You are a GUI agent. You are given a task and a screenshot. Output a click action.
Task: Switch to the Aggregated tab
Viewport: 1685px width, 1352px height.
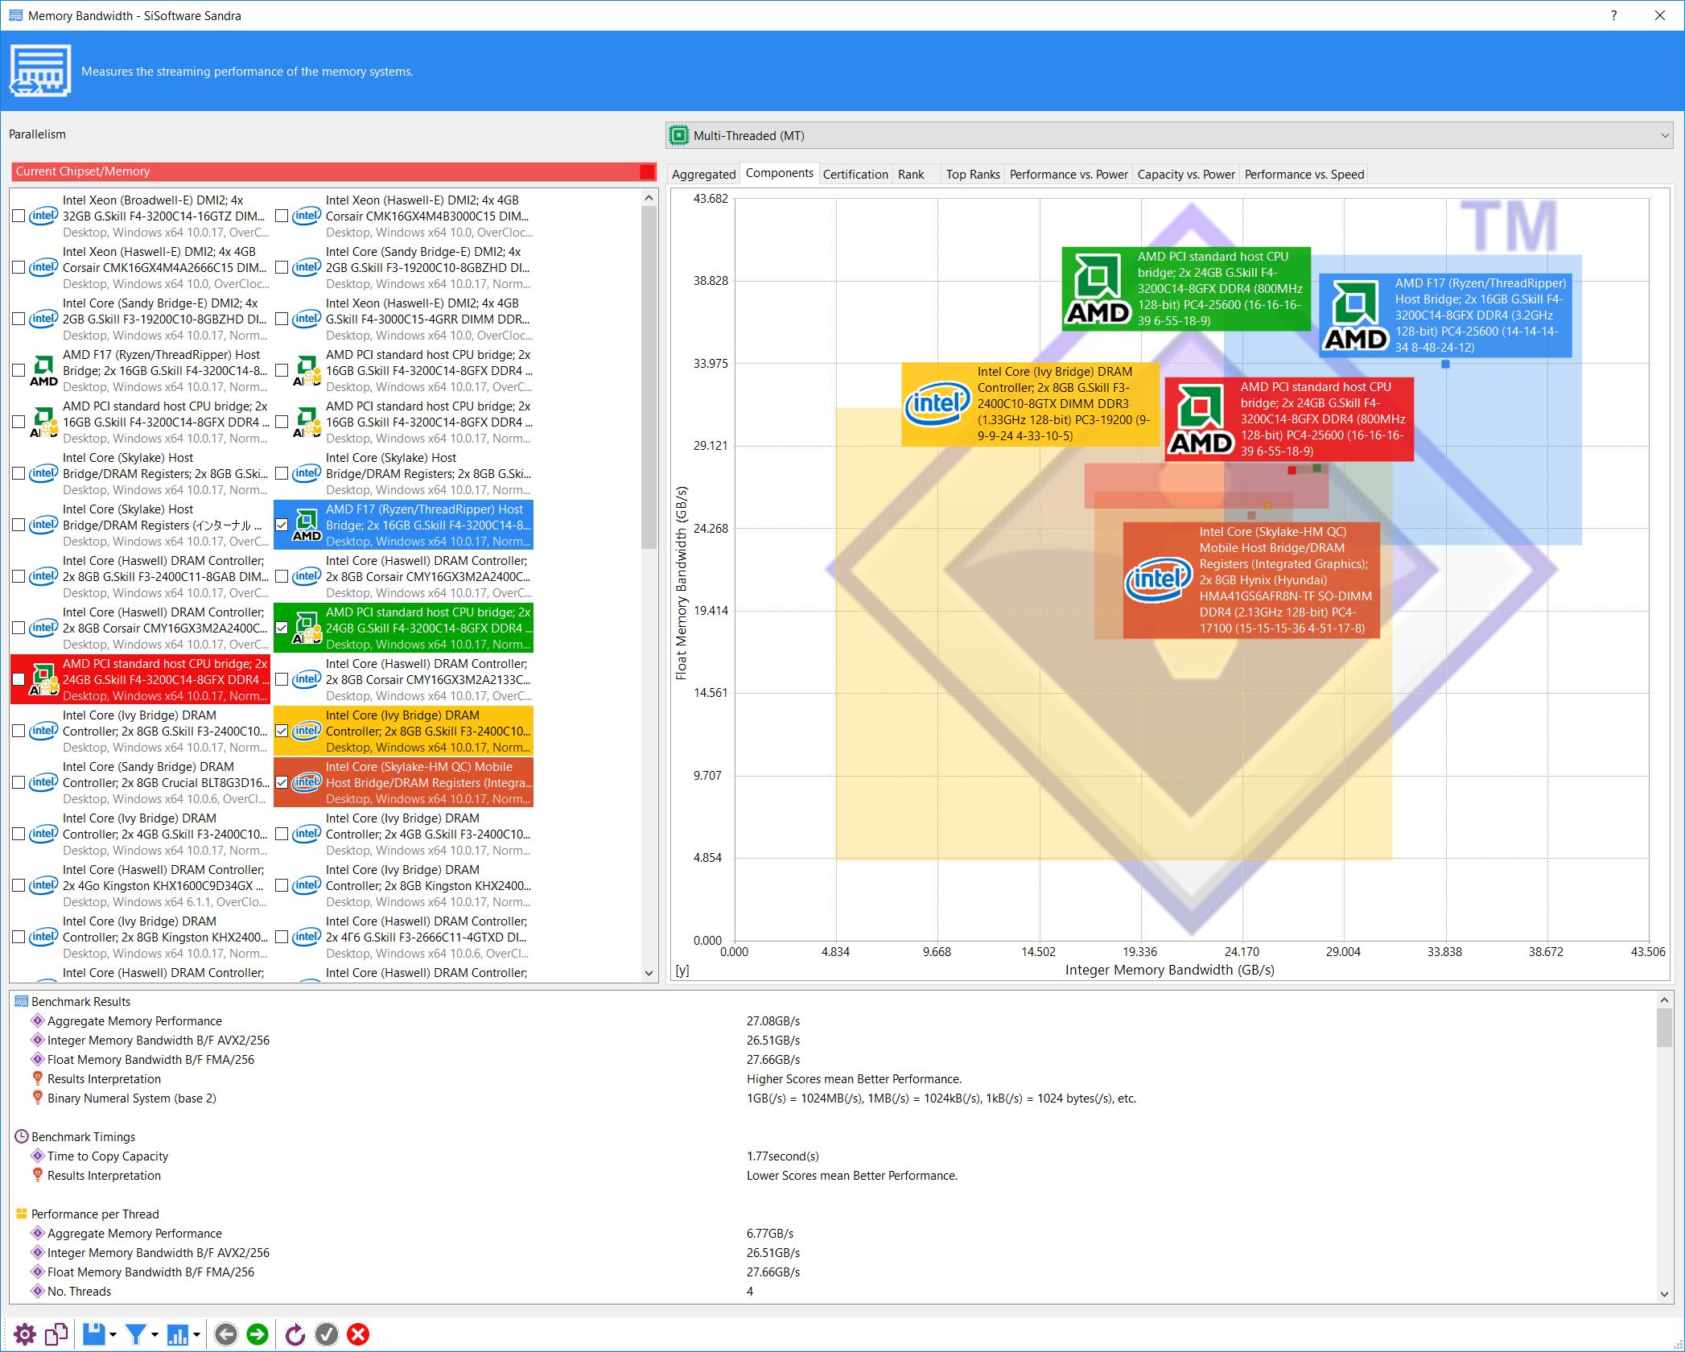[703, 174]
